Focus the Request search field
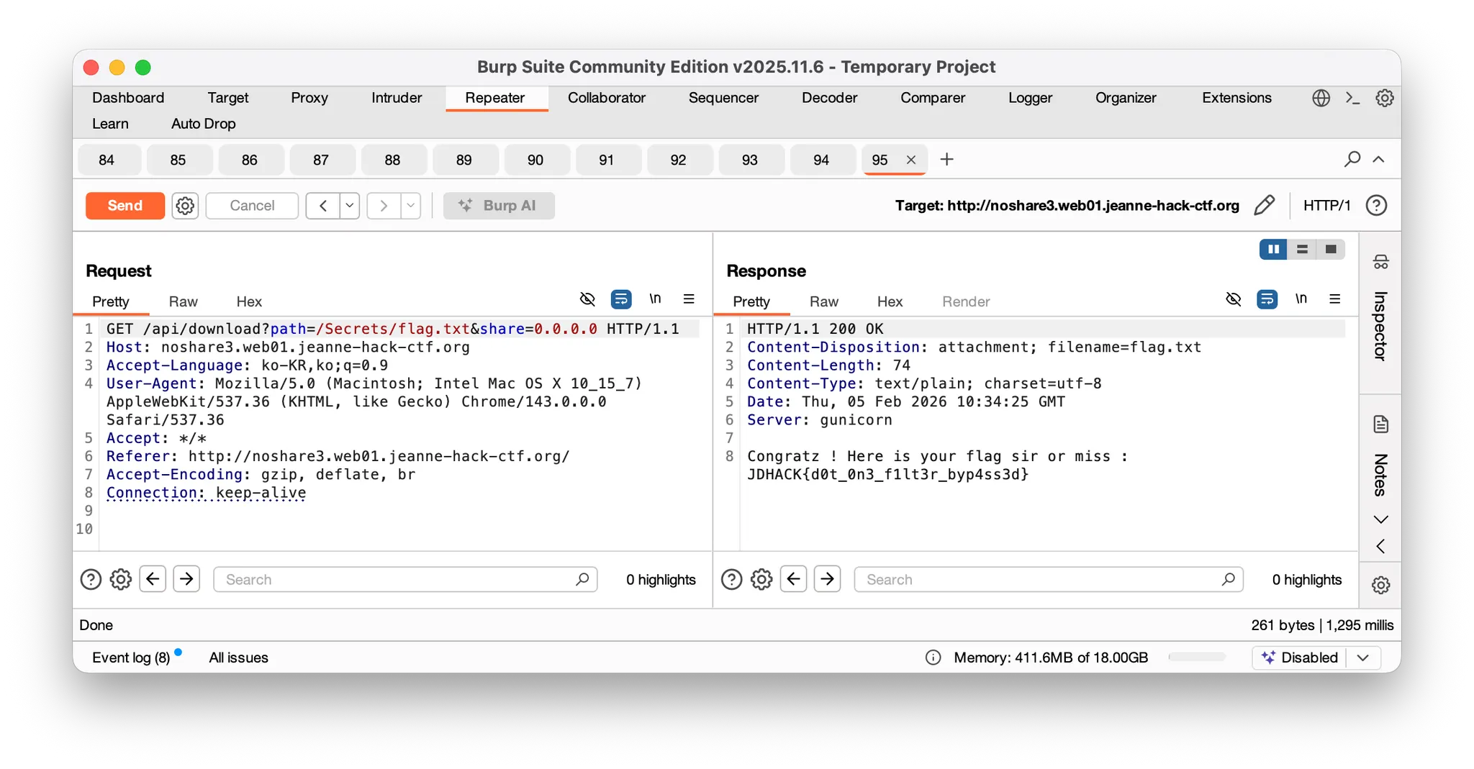This screenshot has height=769, width=1474. tap(405, 579)
